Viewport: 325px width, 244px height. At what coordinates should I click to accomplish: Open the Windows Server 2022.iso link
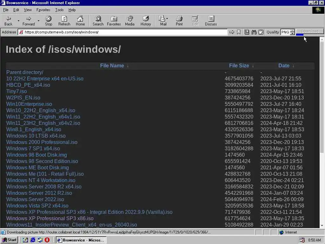click(35, 200)
